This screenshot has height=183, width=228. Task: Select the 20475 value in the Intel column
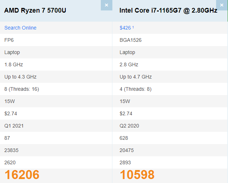[126, 150]
